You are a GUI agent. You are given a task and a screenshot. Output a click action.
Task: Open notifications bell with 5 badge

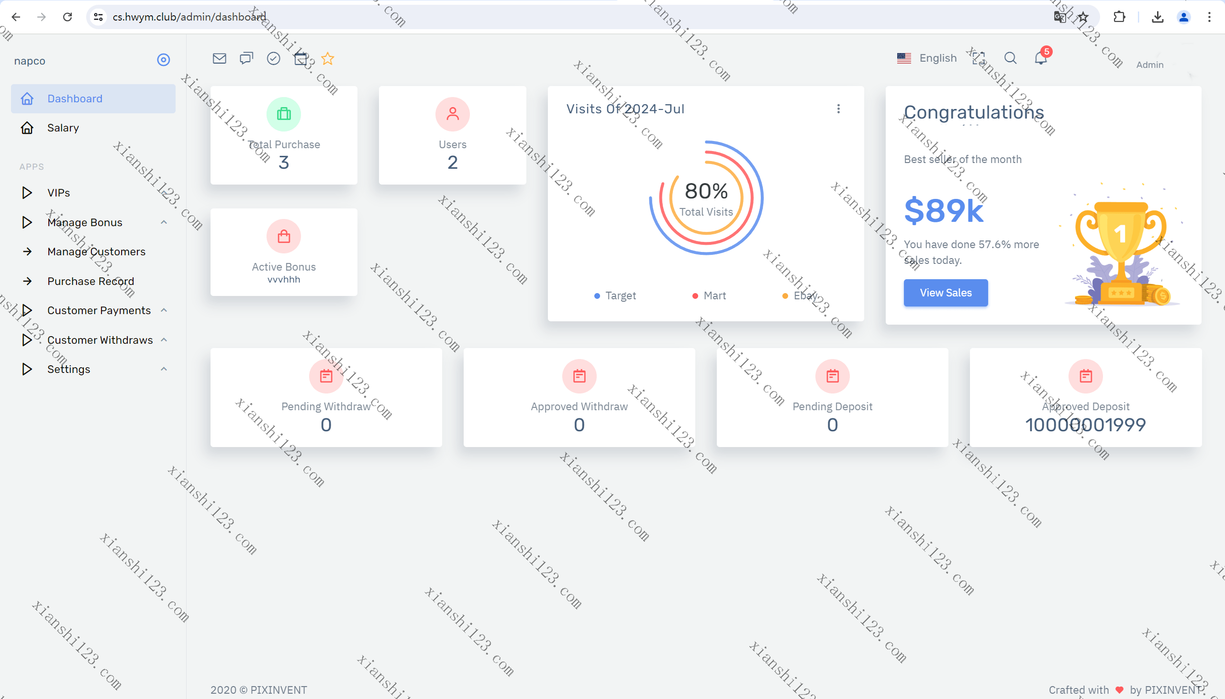tap(1041, 58)
